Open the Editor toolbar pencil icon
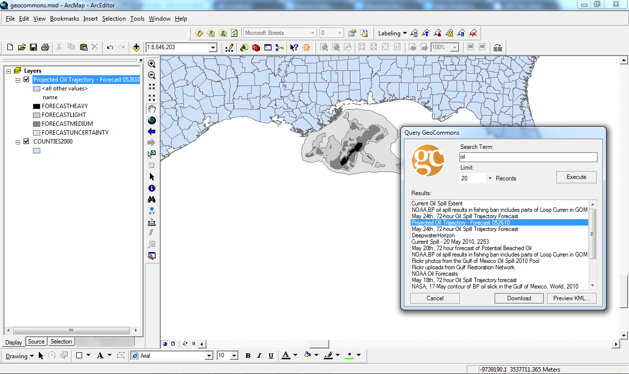The width and height of the screenshot is (629, 374). coord(229,48)
